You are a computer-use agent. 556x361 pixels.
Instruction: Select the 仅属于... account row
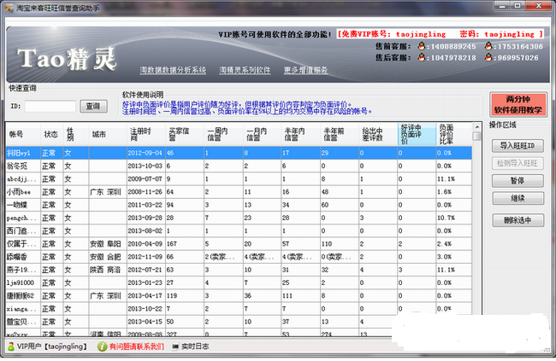coord(239,244)
